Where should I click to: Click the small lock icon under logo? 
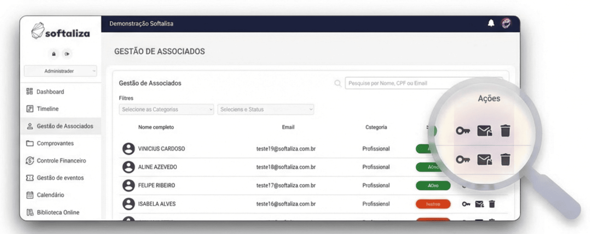pyautogui.click(x=54, y=54)
